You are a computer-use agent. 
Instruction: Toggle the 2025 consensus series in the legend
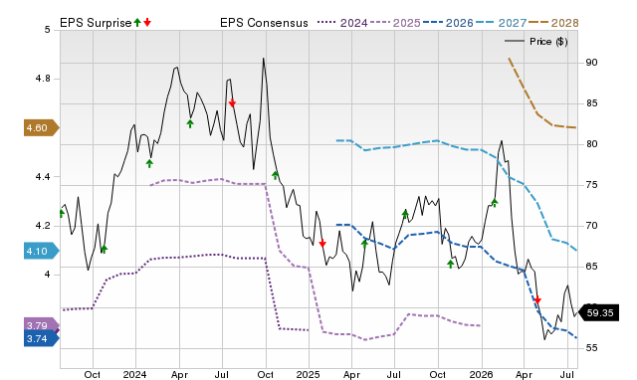pyautogui.click(x=395, y=23)
